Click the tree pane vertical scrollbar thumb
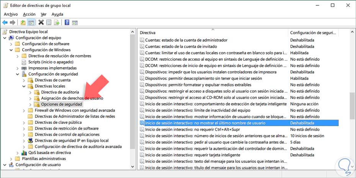This screenshot has width=356, height=178. coord(133,92)
